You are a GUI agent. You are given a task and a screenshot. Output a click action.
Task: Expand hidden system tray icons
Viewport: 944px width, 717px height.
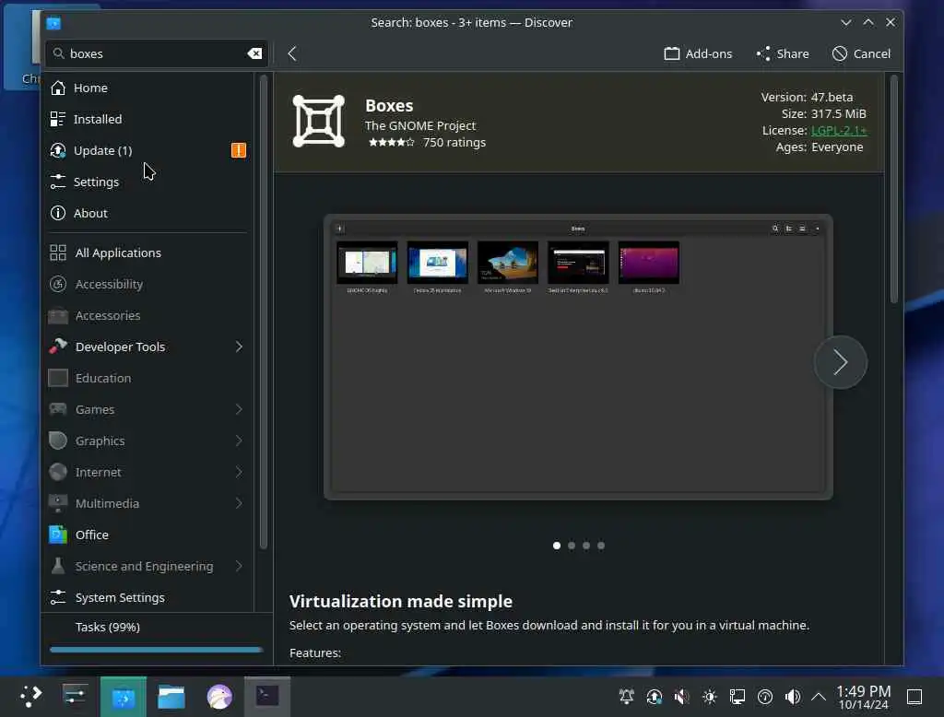click(819, 697)
